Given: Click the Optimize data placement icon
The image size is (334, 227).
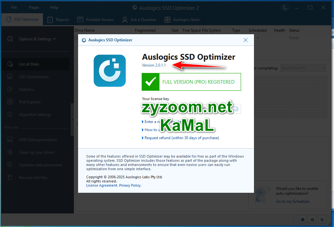Looking at the screenshot, I should [x=10, y=165].
